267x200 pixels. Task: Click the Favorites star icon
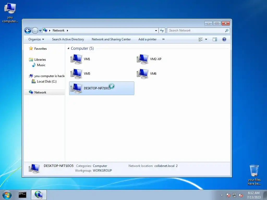pyautogui.click(x=31, y=48)
